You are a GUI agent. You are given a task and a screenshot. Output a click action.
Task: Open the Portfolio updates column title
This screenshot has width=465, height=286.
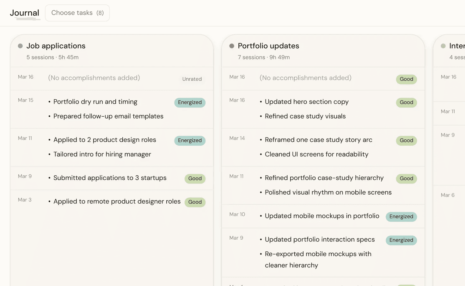pyautogui.click(x=268, y=46)
